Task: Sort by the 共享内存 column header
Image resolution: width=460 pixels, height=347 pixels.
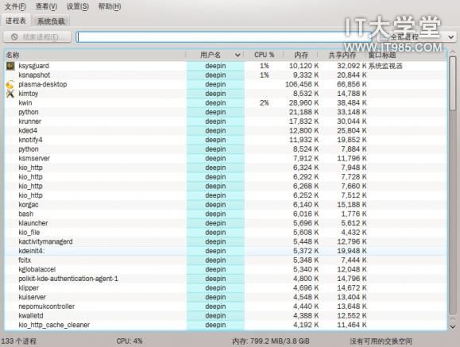Action: 342,55
